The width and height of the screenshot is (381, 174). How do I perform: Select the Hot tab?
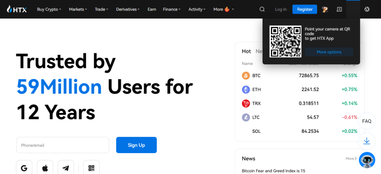(246, 51)
